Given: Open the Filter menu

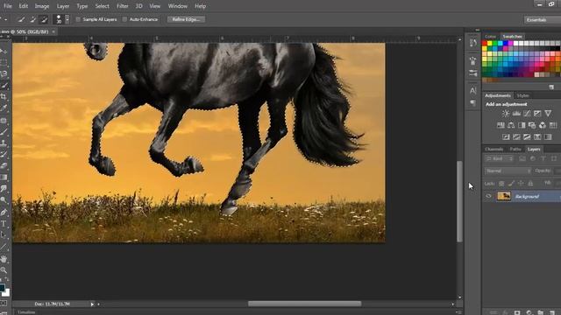Looking at the screenshot, I should pos(123,6).
